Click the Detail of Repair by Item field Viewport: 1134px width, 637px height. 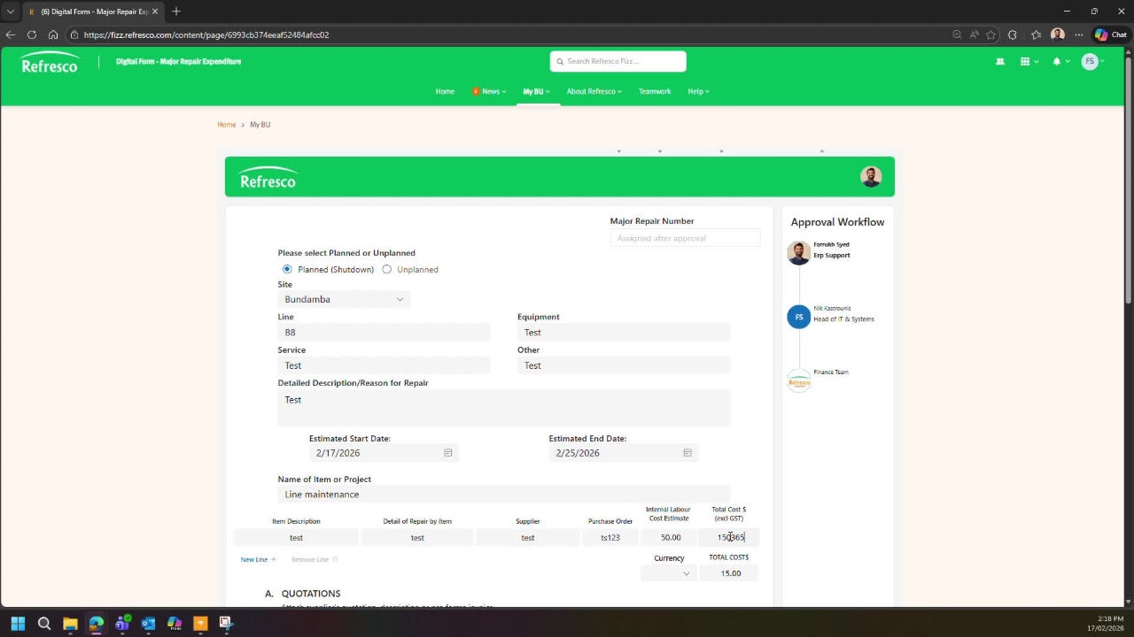tap(417, 538)
